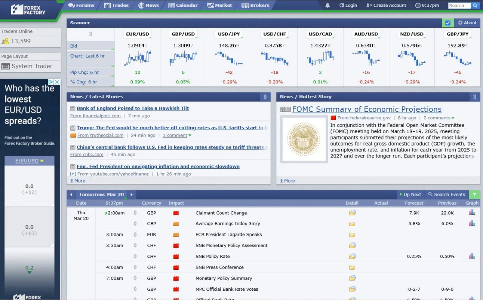This screenshot has width=483, height=300.
Task: Click the search magnifier button
Action: pyautogui.click(x=475, y=6)
